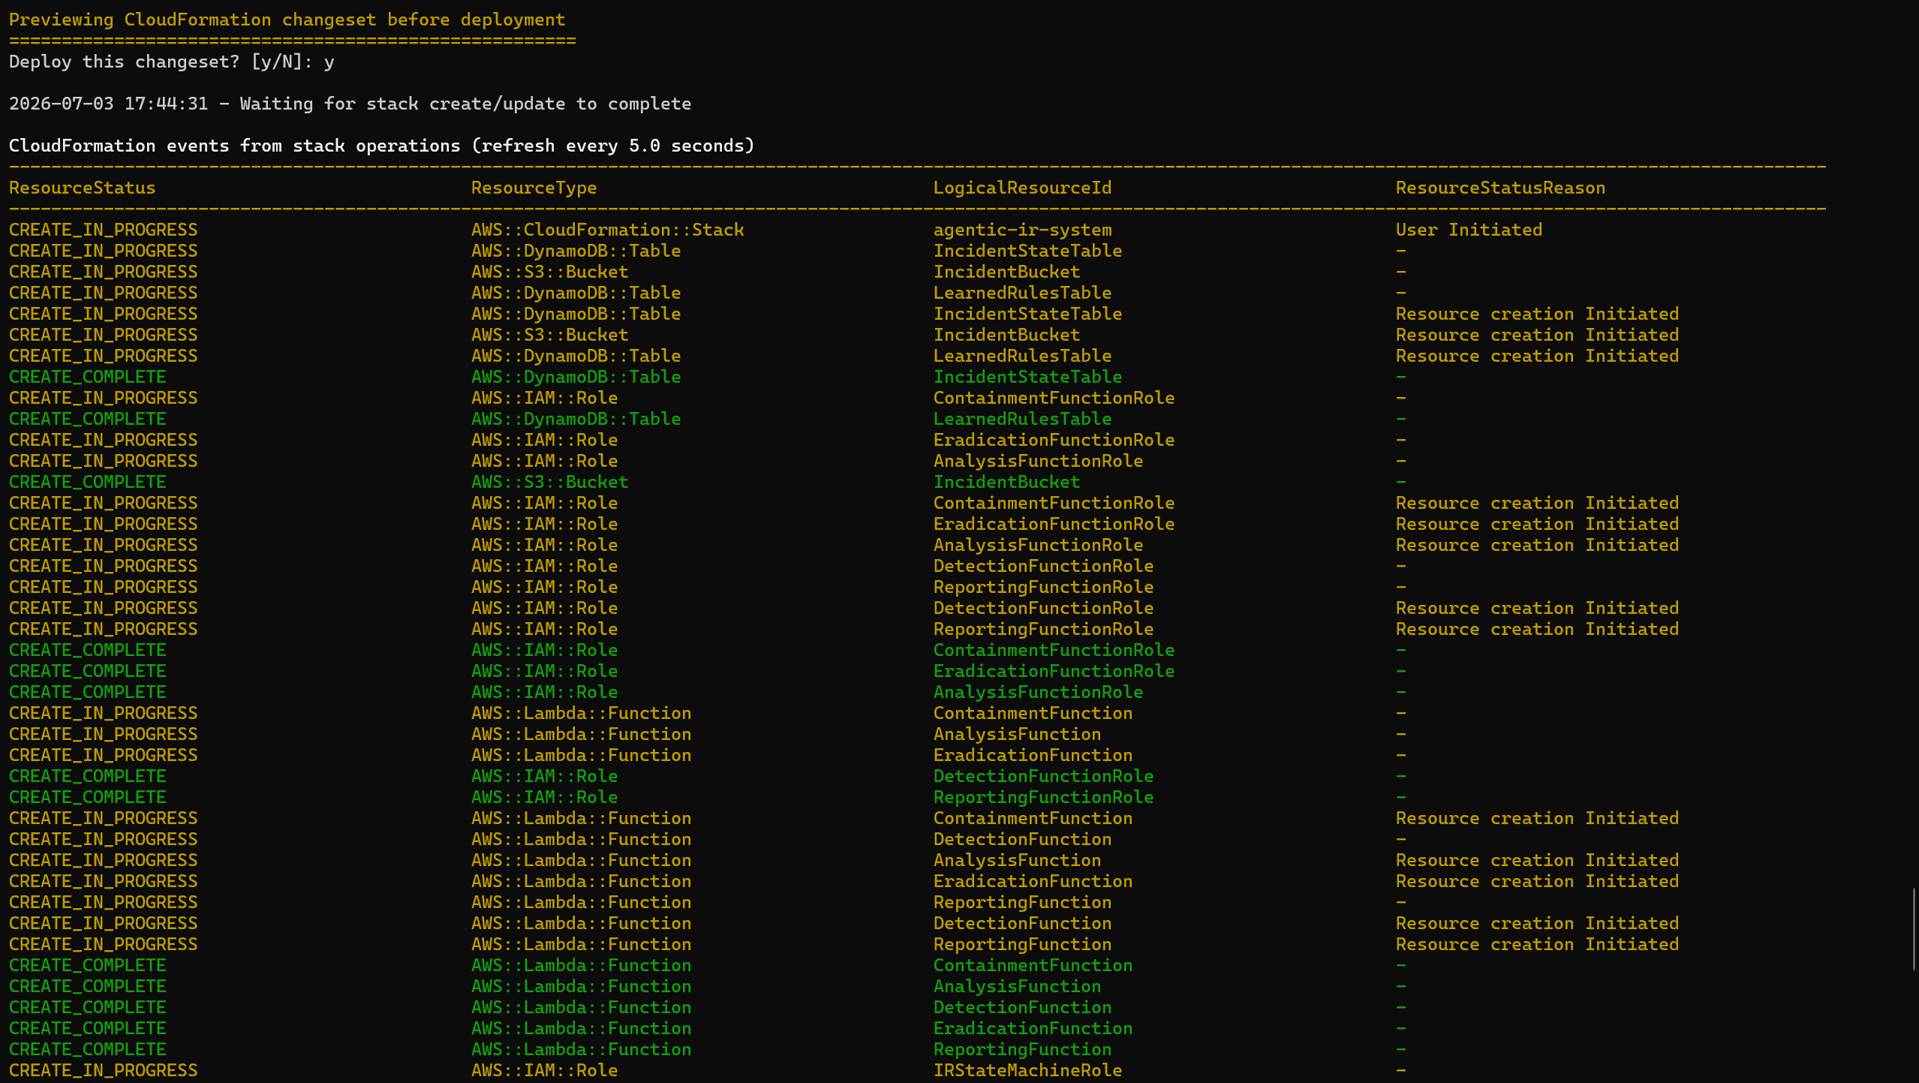Click the ResourceStatus column header
Image resolution: width=1919 pixels, height=1083 pixels.
[x=83, y=188]
